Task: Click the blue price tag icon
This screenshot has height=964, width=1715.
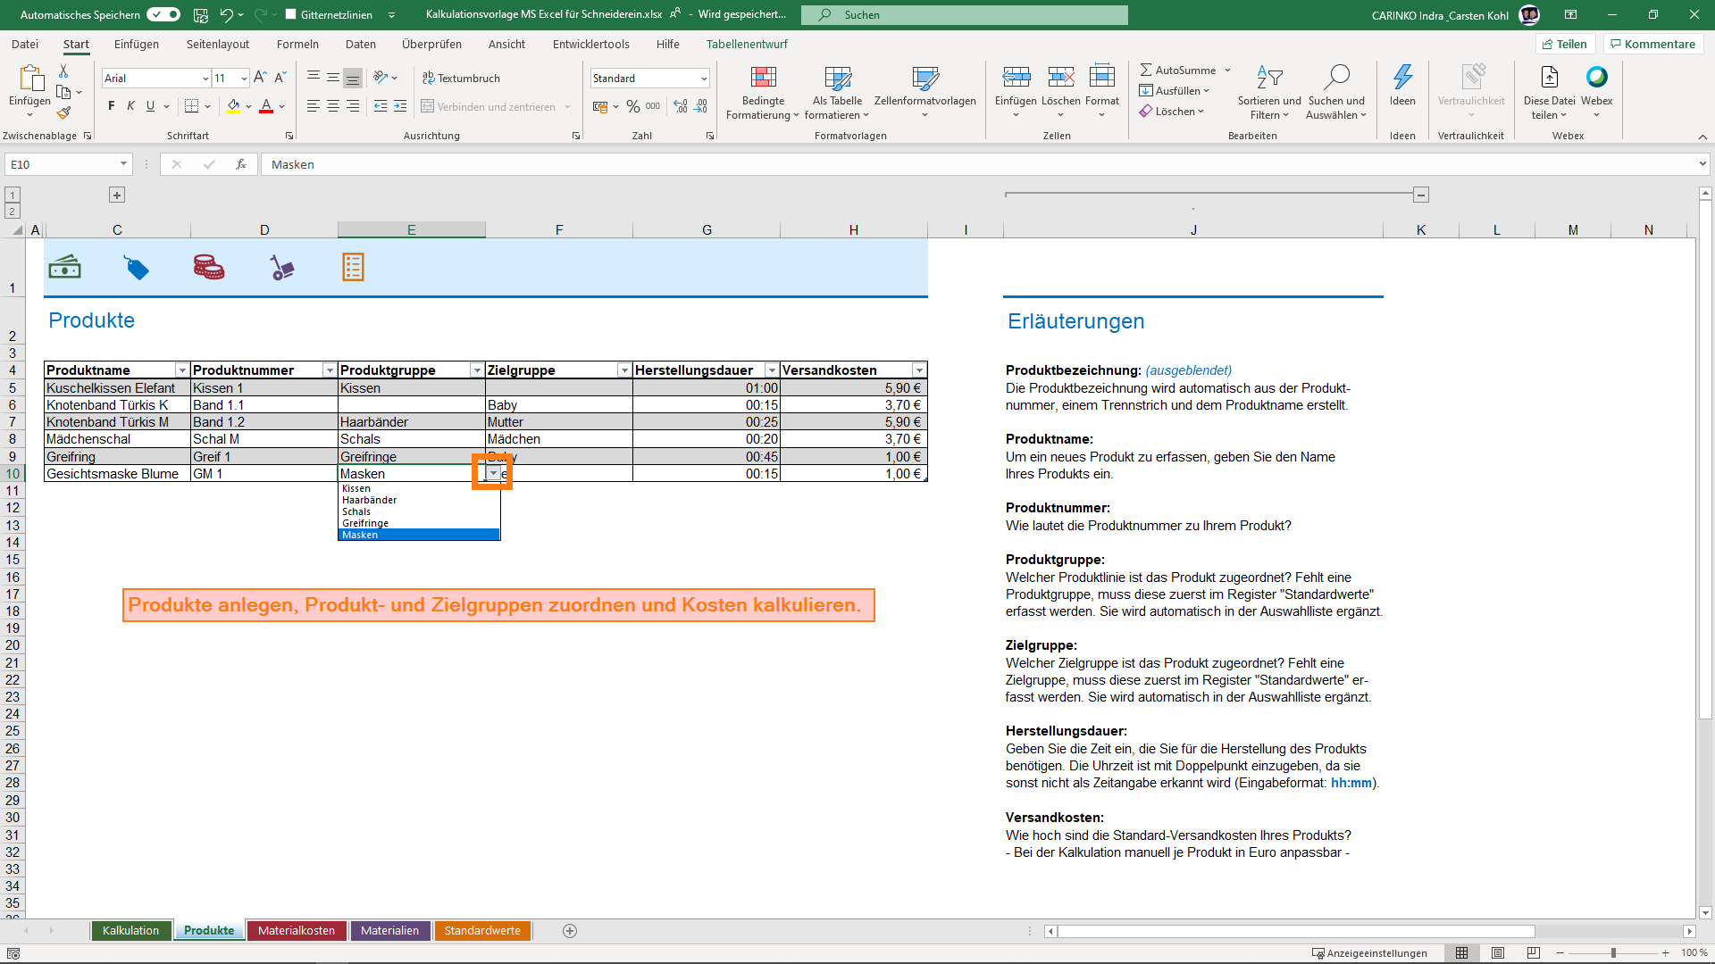Action: [x=137, y=268]
